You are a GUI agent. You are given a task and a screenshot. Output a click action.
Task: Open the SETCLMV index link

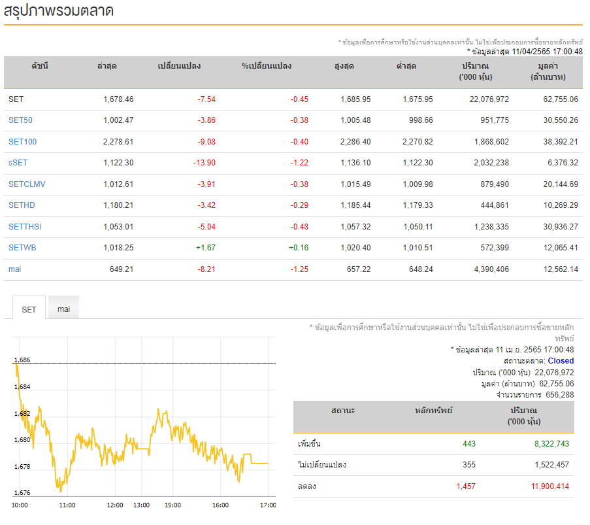27,184
